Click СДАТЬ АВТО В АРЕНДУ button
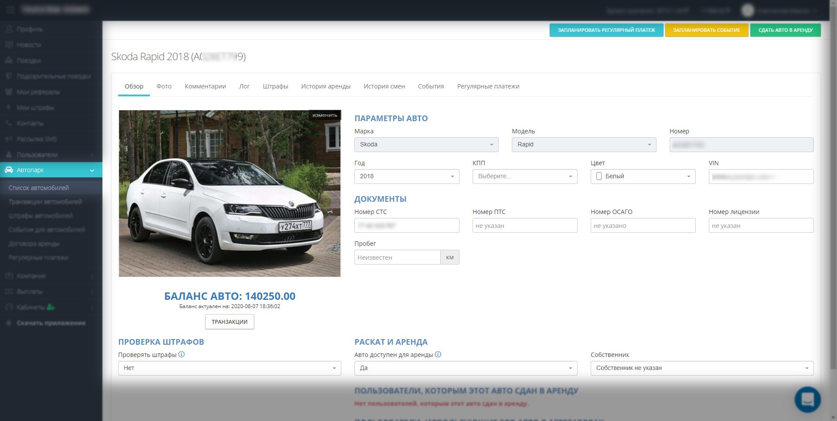Screen dimensions: 837x421 click(x=786, y=30)
